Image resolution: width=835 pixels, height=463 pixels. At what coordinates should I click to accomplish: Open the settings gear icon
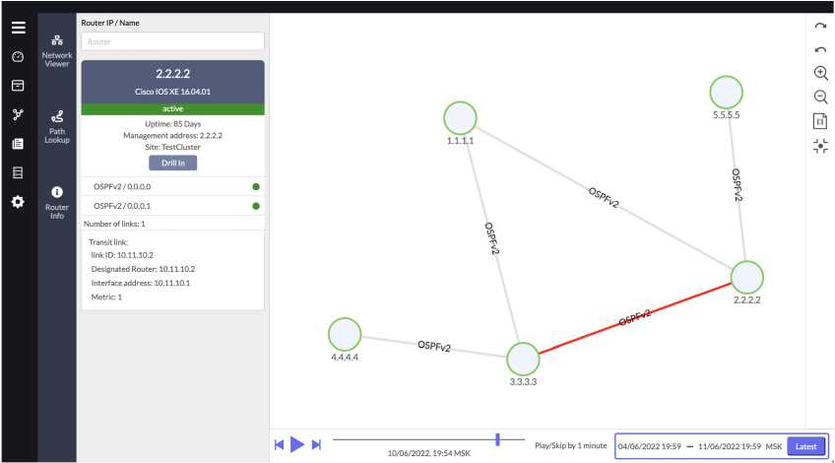click(18, 202)
